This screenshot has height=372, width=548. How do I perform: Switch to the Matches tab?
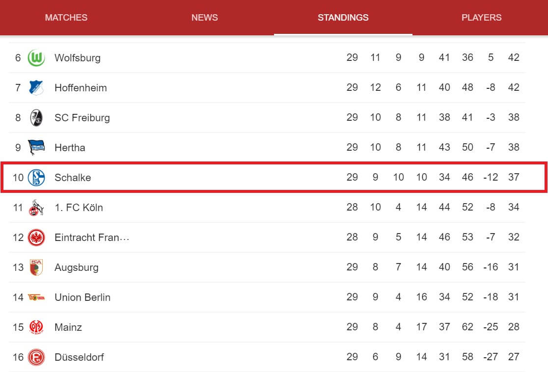[x=66, y=18]
